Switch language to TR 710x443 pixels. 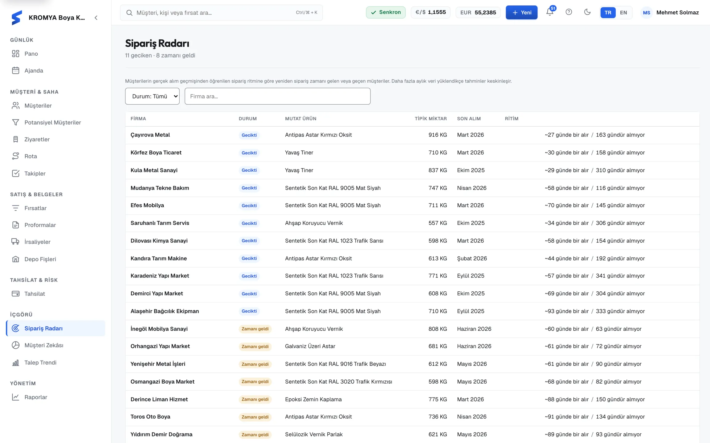coord(608,13)
